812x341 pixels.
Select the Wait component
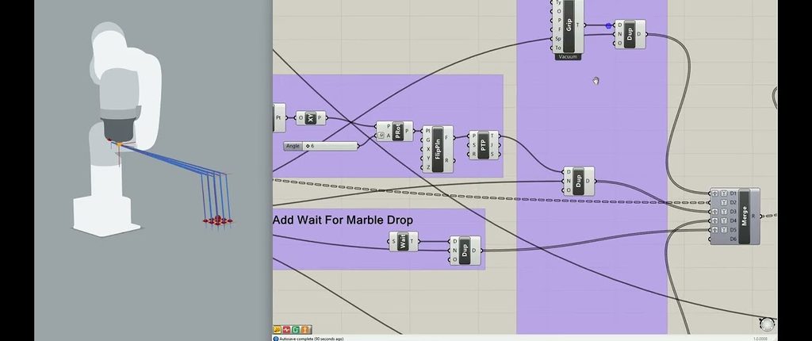(x=404, y=241)
